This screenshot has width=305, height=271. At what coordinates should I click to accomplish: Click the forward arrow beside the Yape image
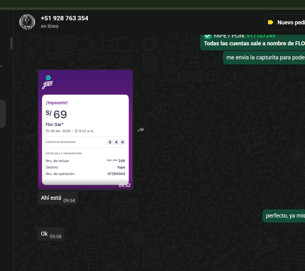point(141,130)
